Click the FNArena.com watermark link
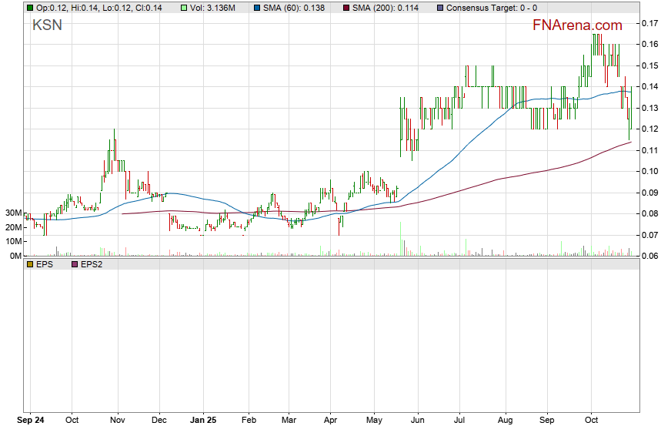661x436 pixels. 577,25
